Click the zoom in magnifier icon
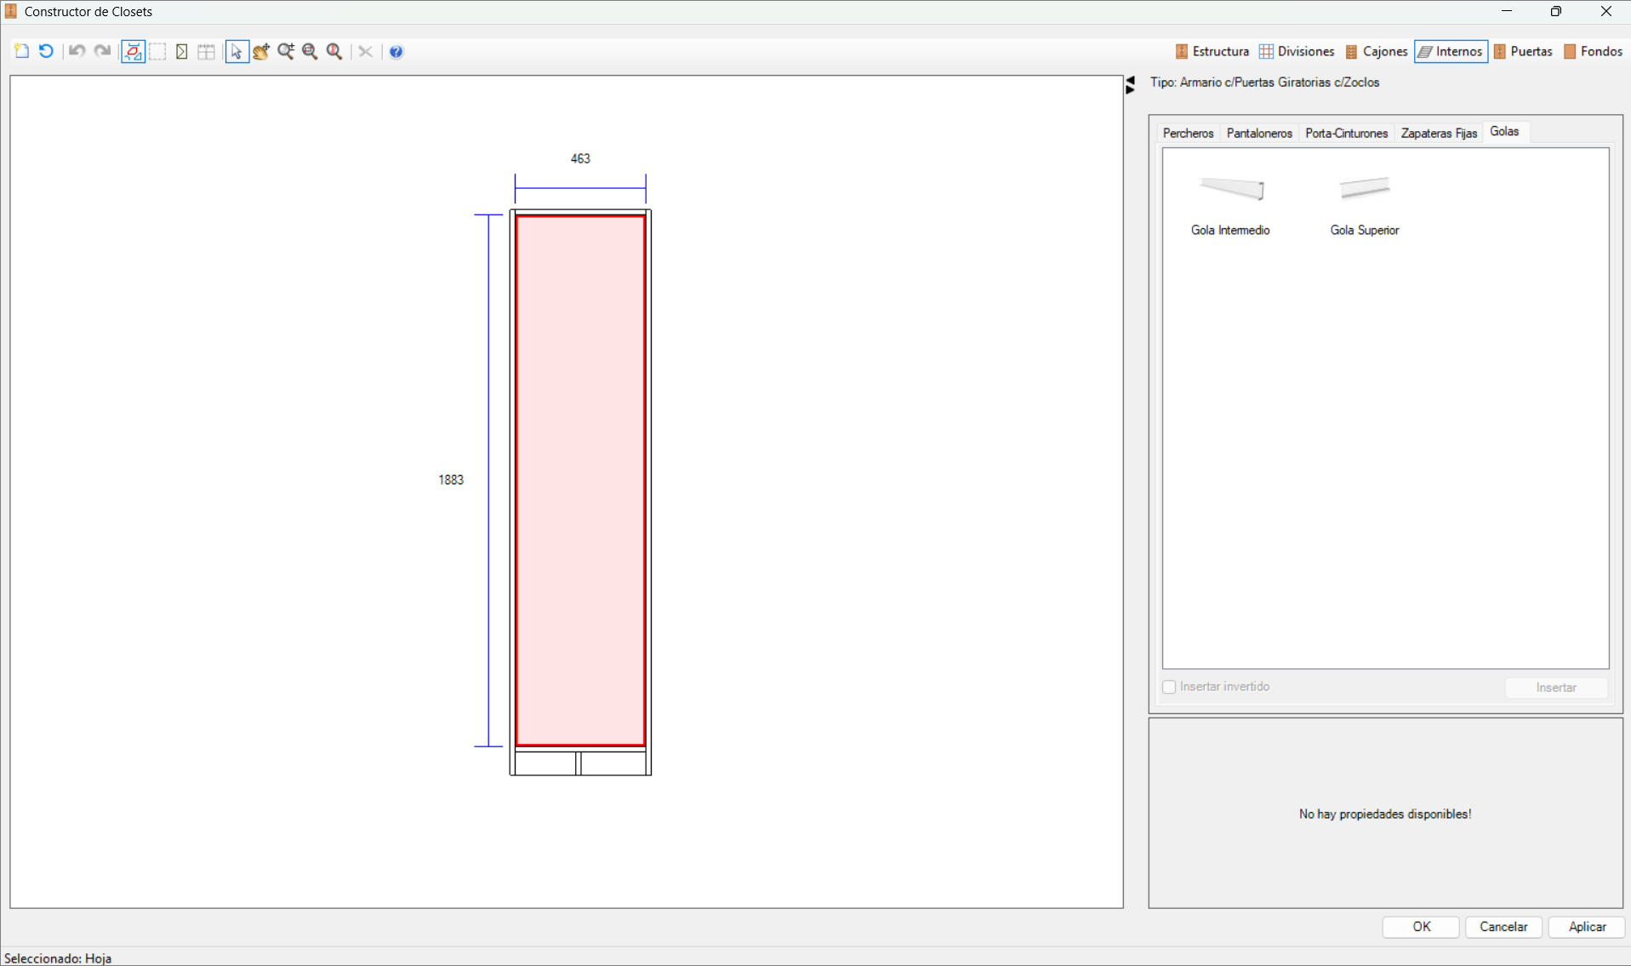This screenshot has height=966, width=1631. 286,52
